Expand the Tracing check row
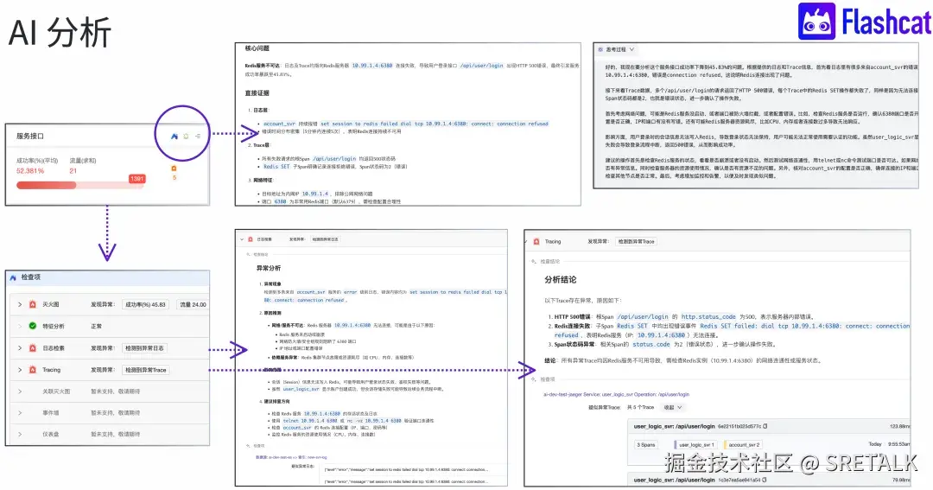This screenshot has height=490, width=933. click(x=20, y=370)
